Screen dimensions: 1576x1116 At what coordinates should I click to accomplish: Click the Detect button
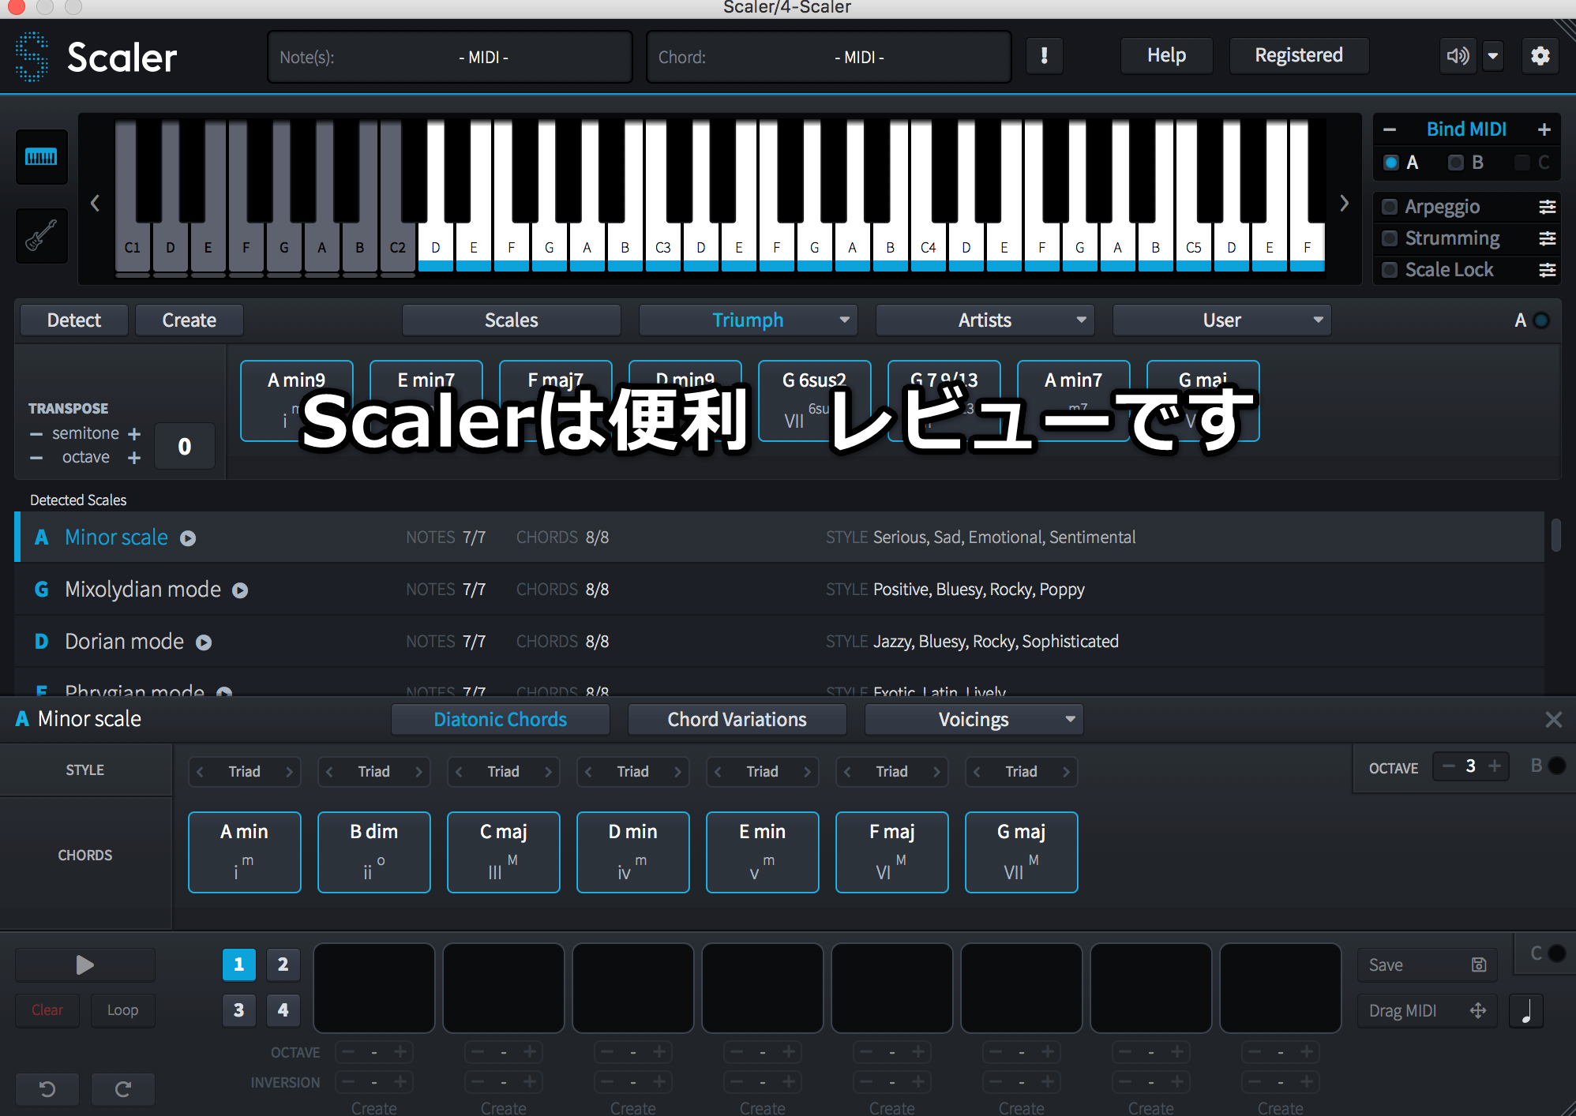click(x=74, y=320)
